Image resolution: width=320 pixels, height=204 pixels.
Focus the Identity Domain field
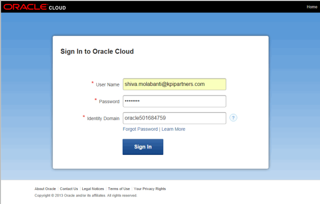(x=174, y=118)
